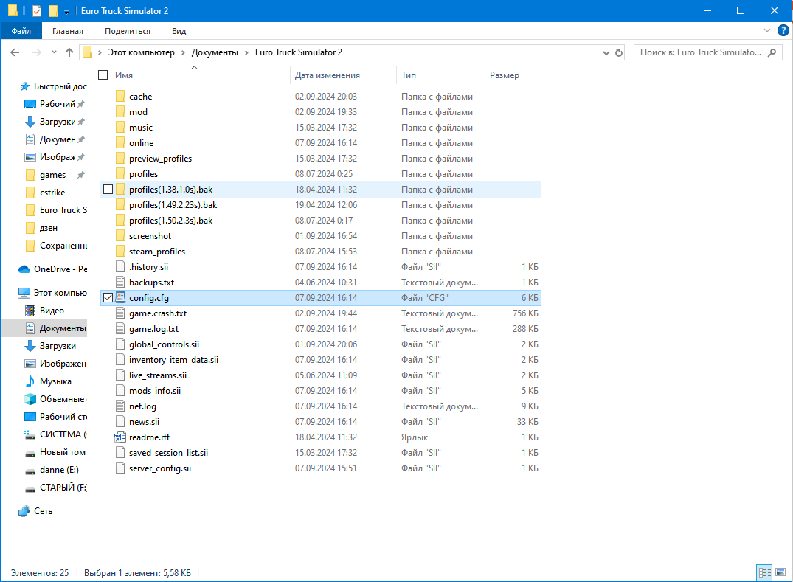Expand breadcrumb arrow after Этот компьютер
793x582 pixels.
(x=183, y=52)
